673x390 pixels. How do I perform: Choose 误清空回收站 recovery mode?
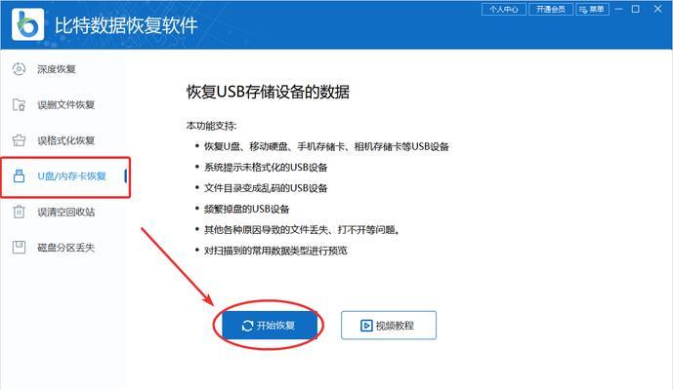coord(64,212)
